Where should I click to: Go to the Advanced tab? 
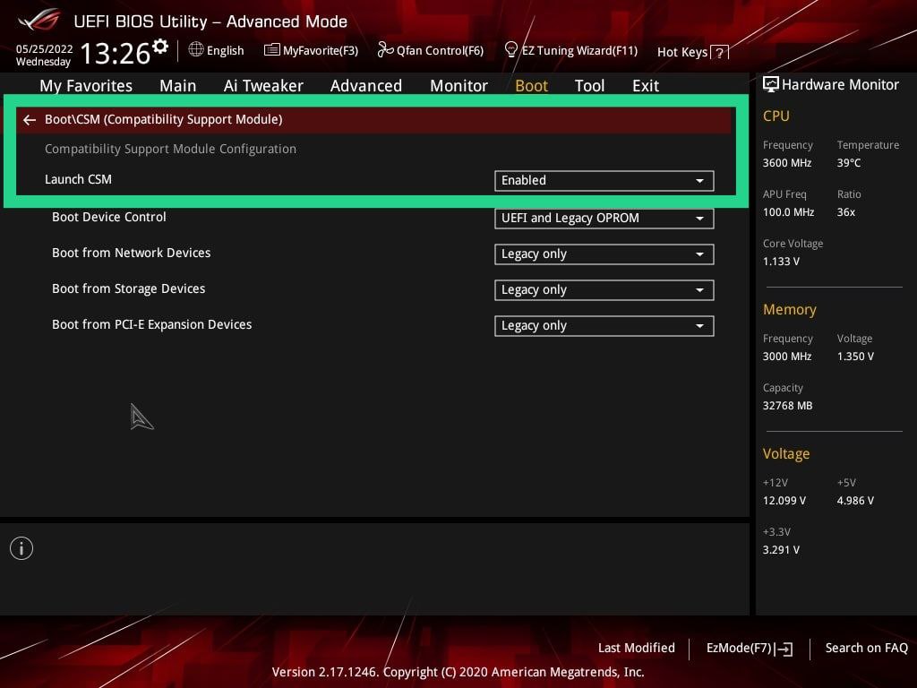[365, 86]
